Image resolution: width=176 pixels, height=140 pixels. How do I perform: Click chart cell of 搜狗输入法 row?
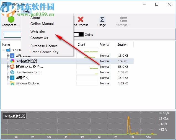click(x=87, y=67)
